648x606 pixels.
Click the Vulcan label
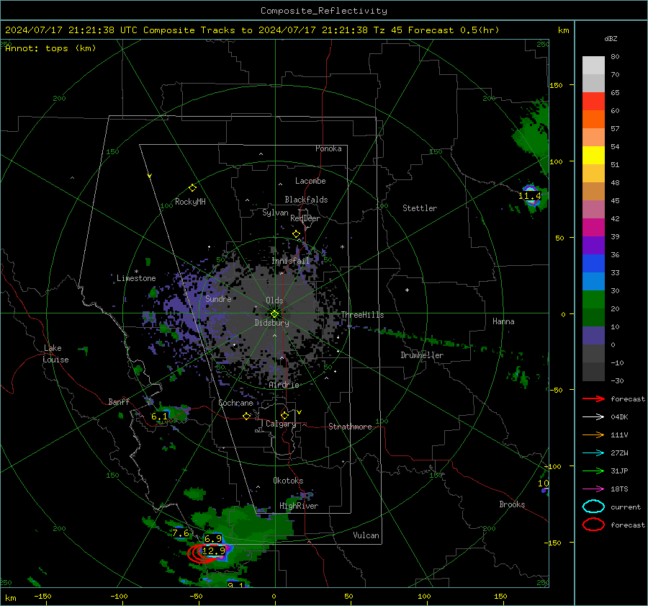click(x=366, y=535)
